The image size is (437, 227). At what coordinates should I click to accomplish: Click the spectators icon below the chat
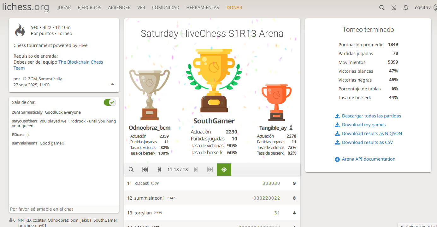pos(11,220)
